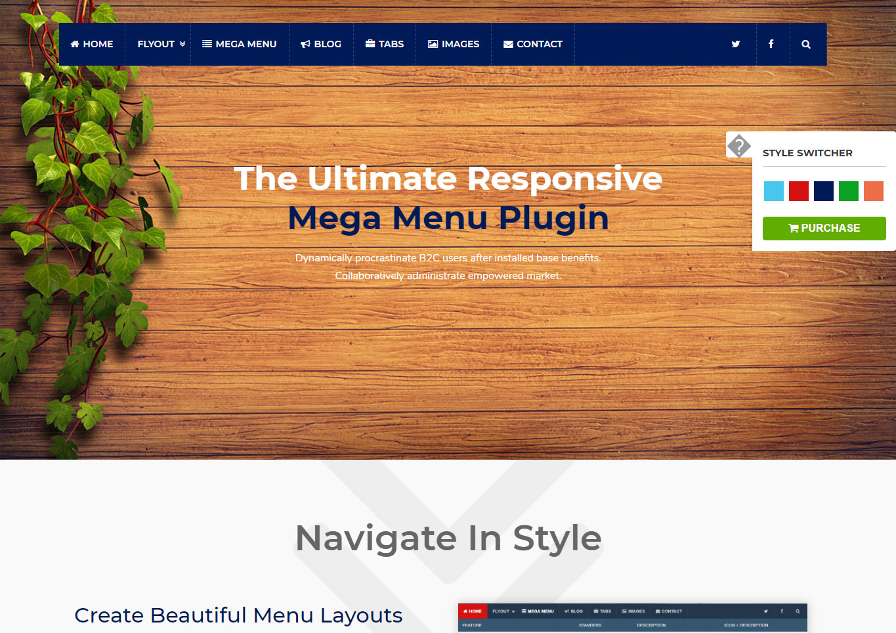Choose the red color swatch
The height and width of the screenshot is (633, 896).
pos(798,191)
